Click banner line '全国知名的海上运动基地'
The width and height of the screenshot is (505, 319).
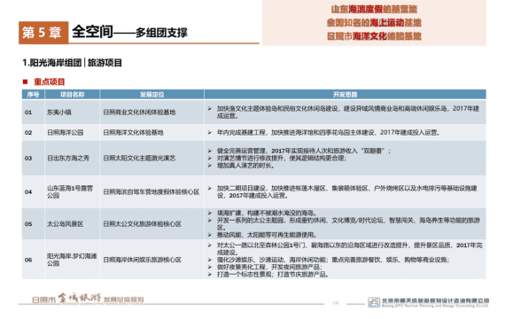(374, 22)
